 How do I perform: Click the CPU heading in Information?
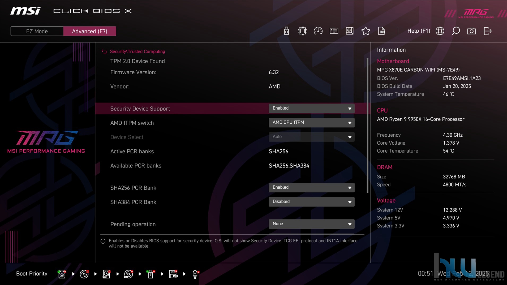382,111
